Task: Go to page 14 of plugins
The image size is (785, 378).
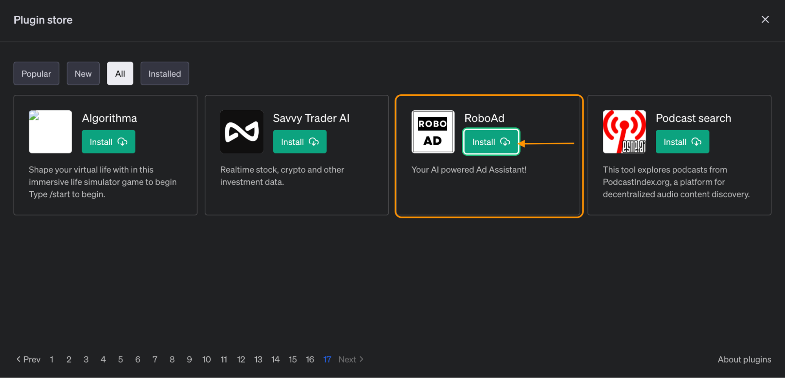Action: tap(276, 360)
